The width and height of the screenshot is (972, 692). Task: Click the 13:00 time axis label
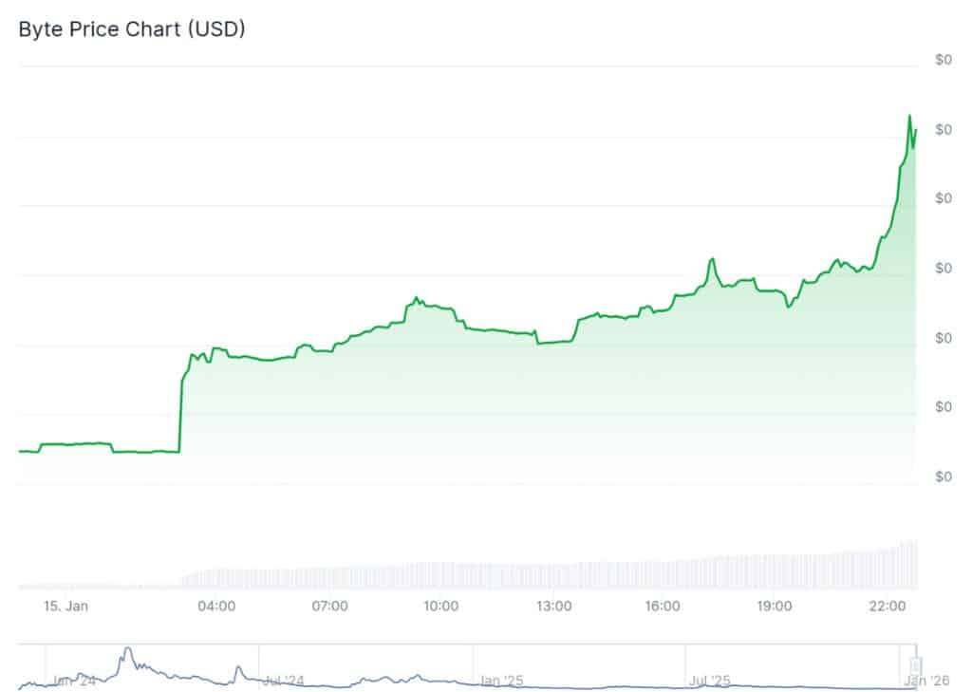[x=552, y=606]
